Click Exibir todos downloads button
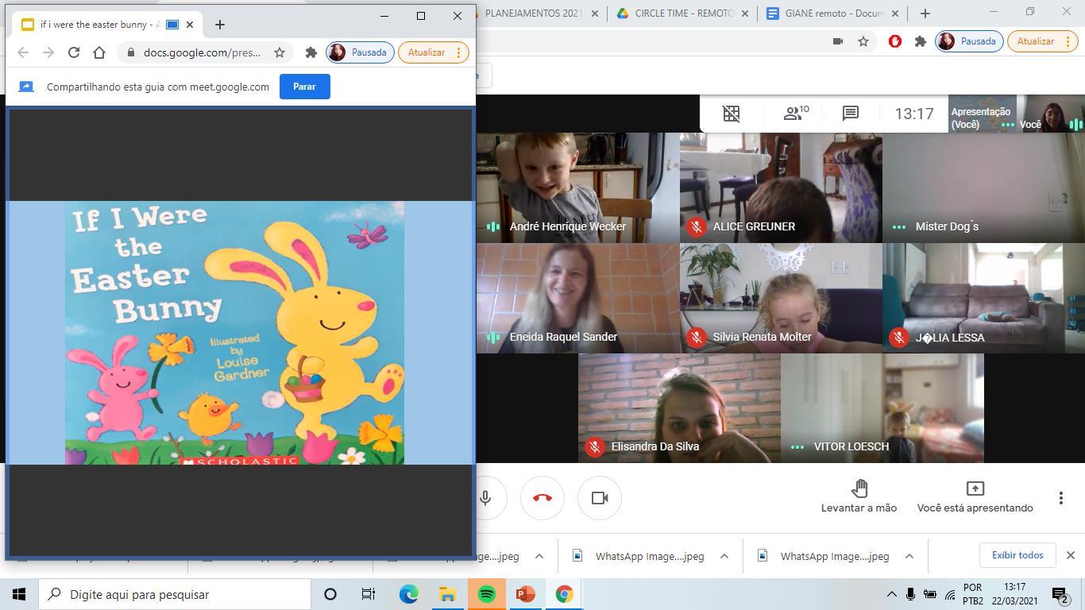The width and height of the screenshot is (1085, 610). tap(1017, 555)
